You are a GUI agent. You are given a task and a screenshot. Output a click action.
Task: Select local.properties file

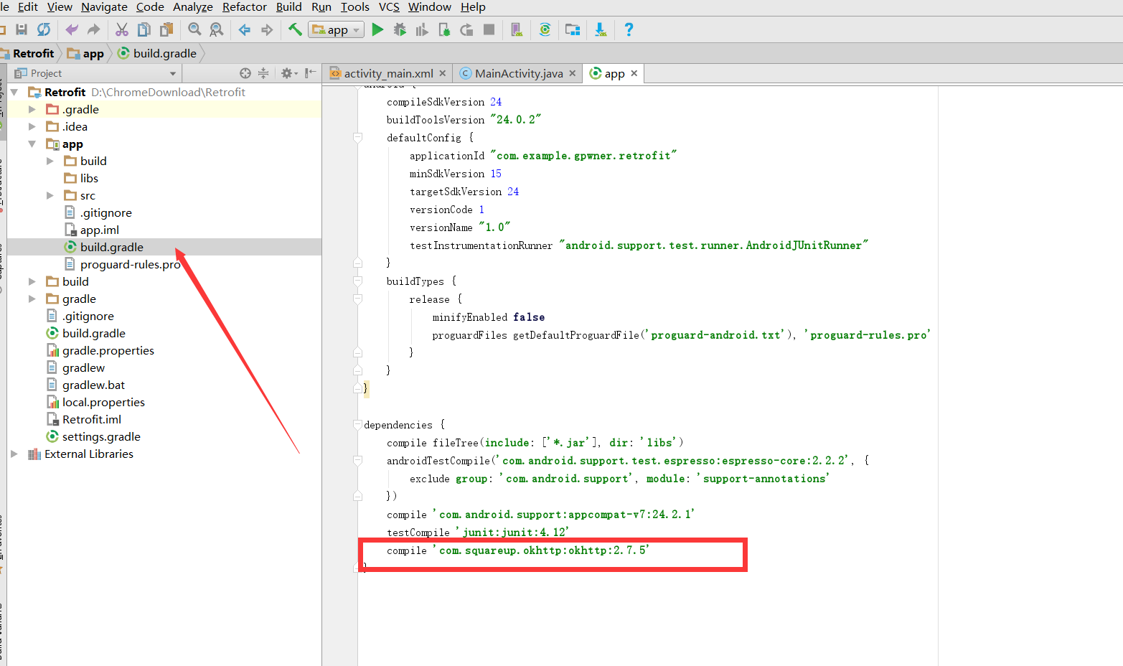[x=103, y=402]
